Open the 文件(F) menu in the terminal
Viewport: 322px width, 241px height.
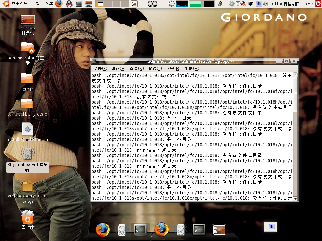click(100, 68)
